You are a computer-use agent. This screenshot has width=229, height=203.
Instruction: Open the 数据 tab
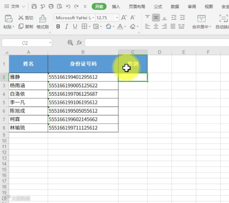(175, 6)
